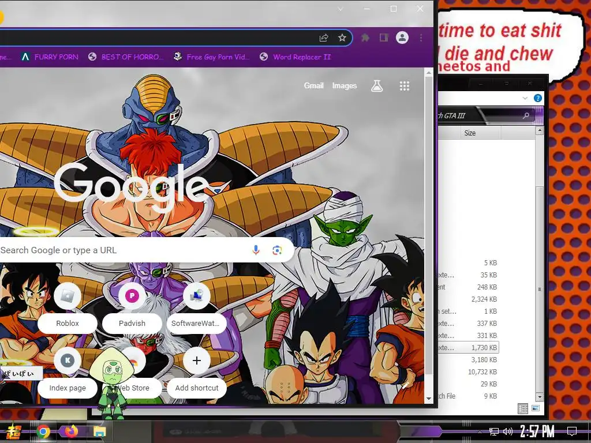The width and height of the screenshot is (591, 443).
Task: Open the Chrome extensions puzzle icon
Action: 365,37
